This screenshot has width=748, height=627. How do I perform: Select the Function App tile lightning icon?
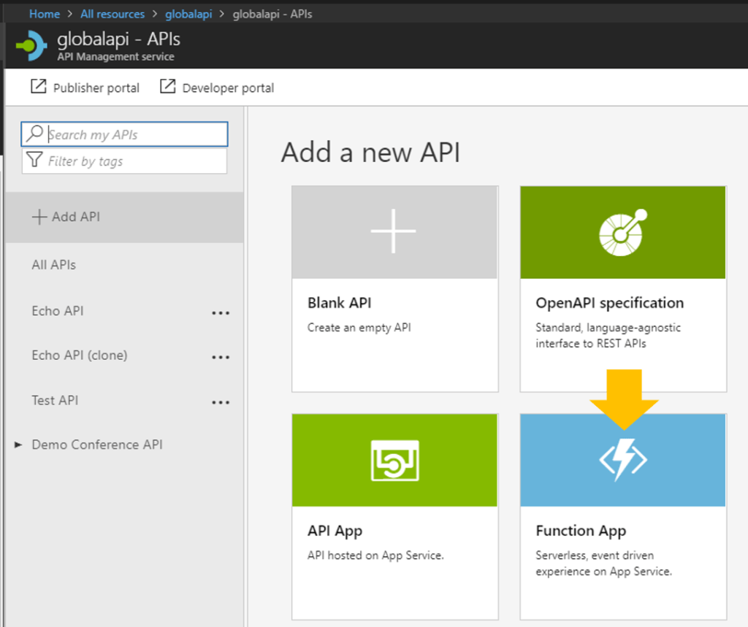(622, 459)
